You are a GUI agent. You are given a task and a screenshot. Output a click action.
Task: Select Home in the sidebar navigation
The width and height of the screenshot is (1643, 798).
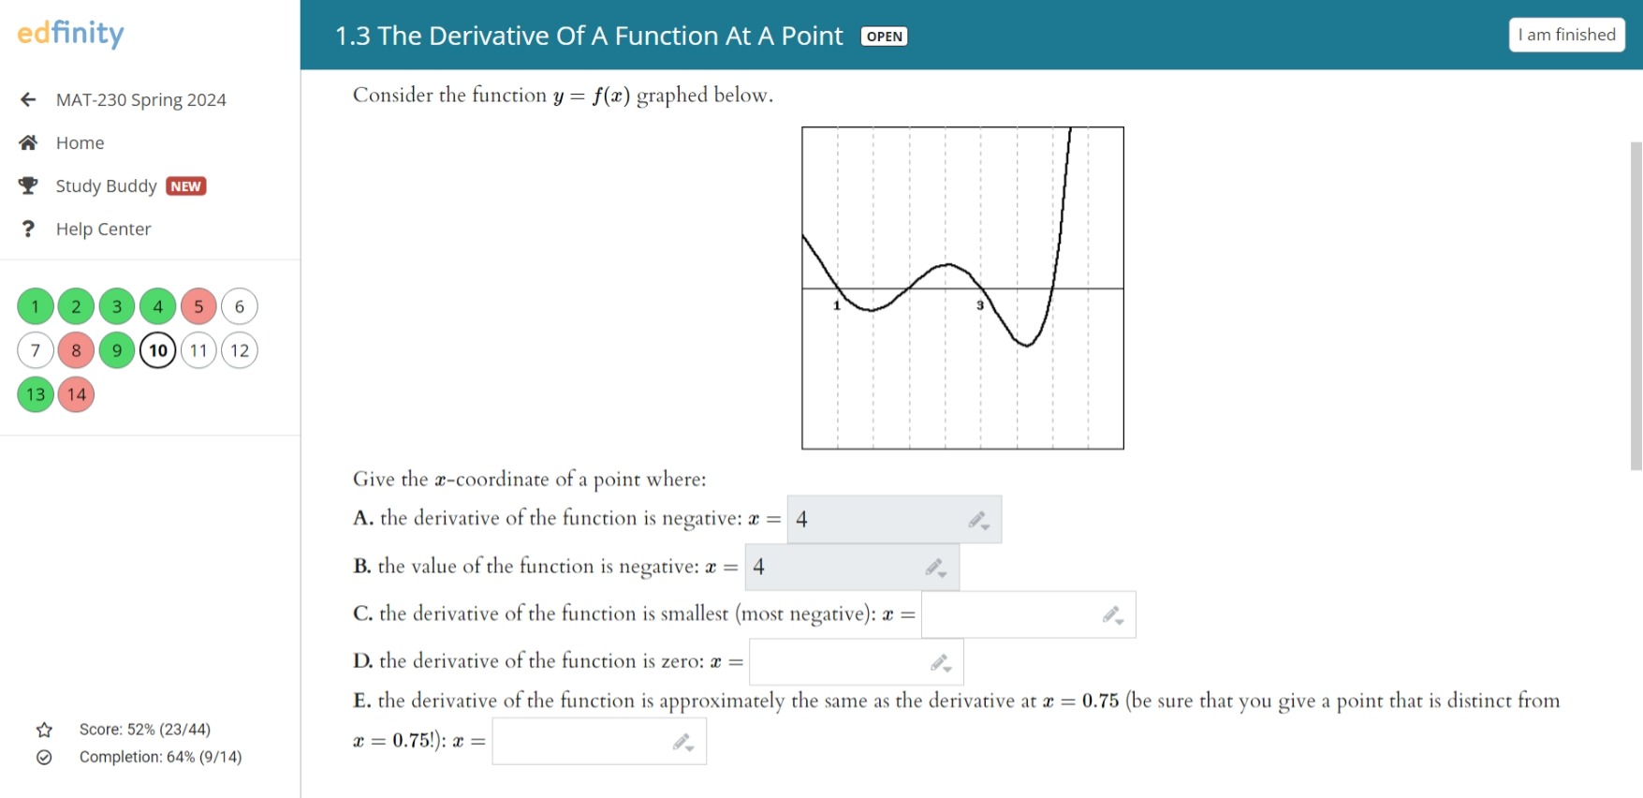[80, 142]
